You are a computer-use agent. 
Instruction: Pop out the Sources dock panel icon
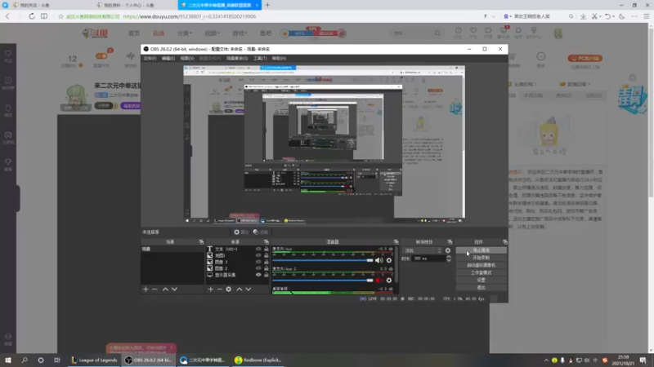coord(267,241)
